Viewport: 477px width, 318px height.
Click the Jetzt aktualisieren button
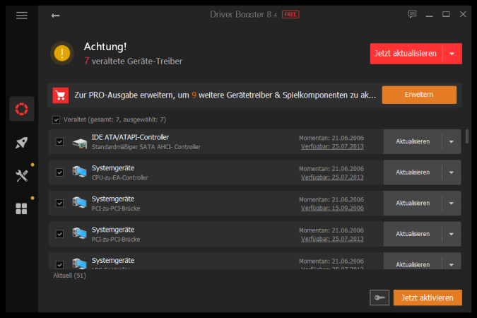click(406, 54)
